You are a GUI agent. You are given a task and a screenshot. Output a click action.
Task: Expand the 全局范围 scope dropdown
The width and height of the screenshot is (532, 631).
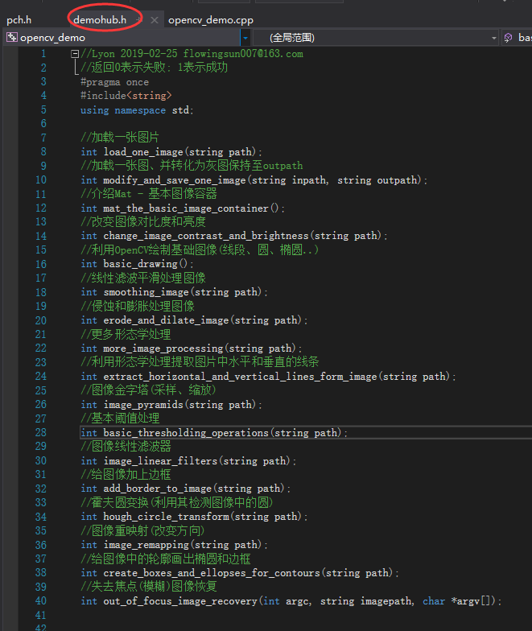point(494,37)
